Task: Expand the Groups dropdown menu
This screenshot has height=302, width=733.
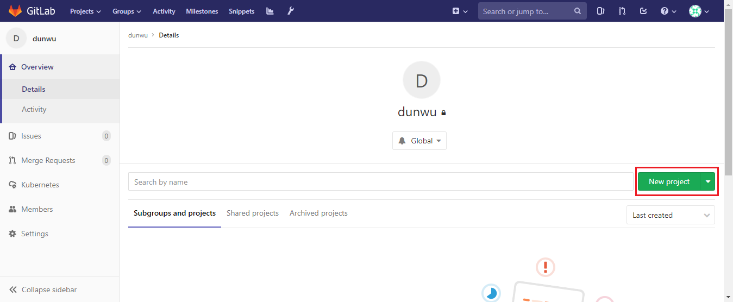Action: (x=127, y=11)
